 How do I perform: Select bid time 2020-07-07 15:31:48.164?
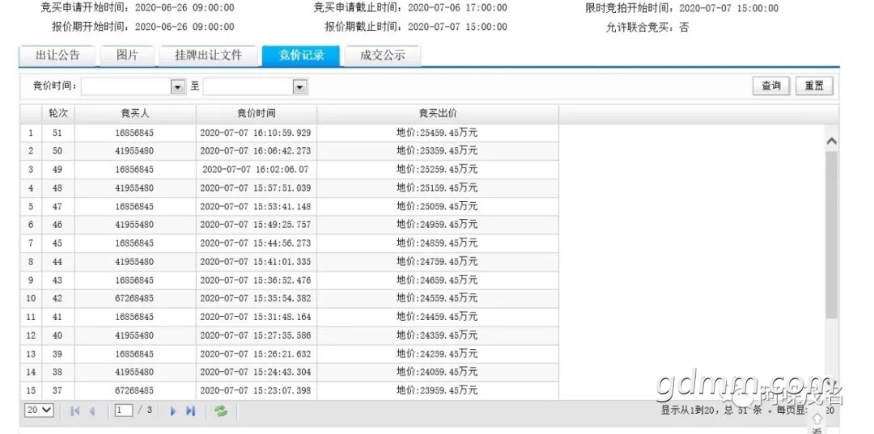tap(255, 317)
